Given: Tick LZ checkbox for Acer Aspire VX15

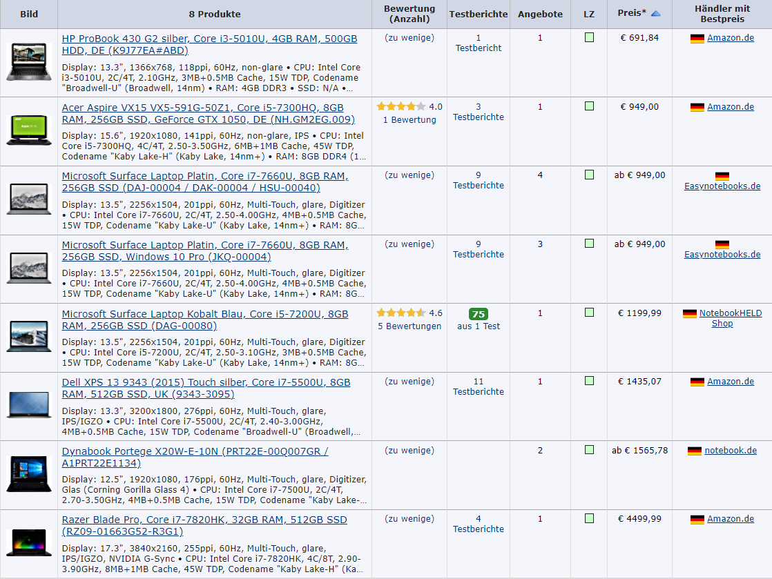Looking at the screenshot, I should click(589, 106).
